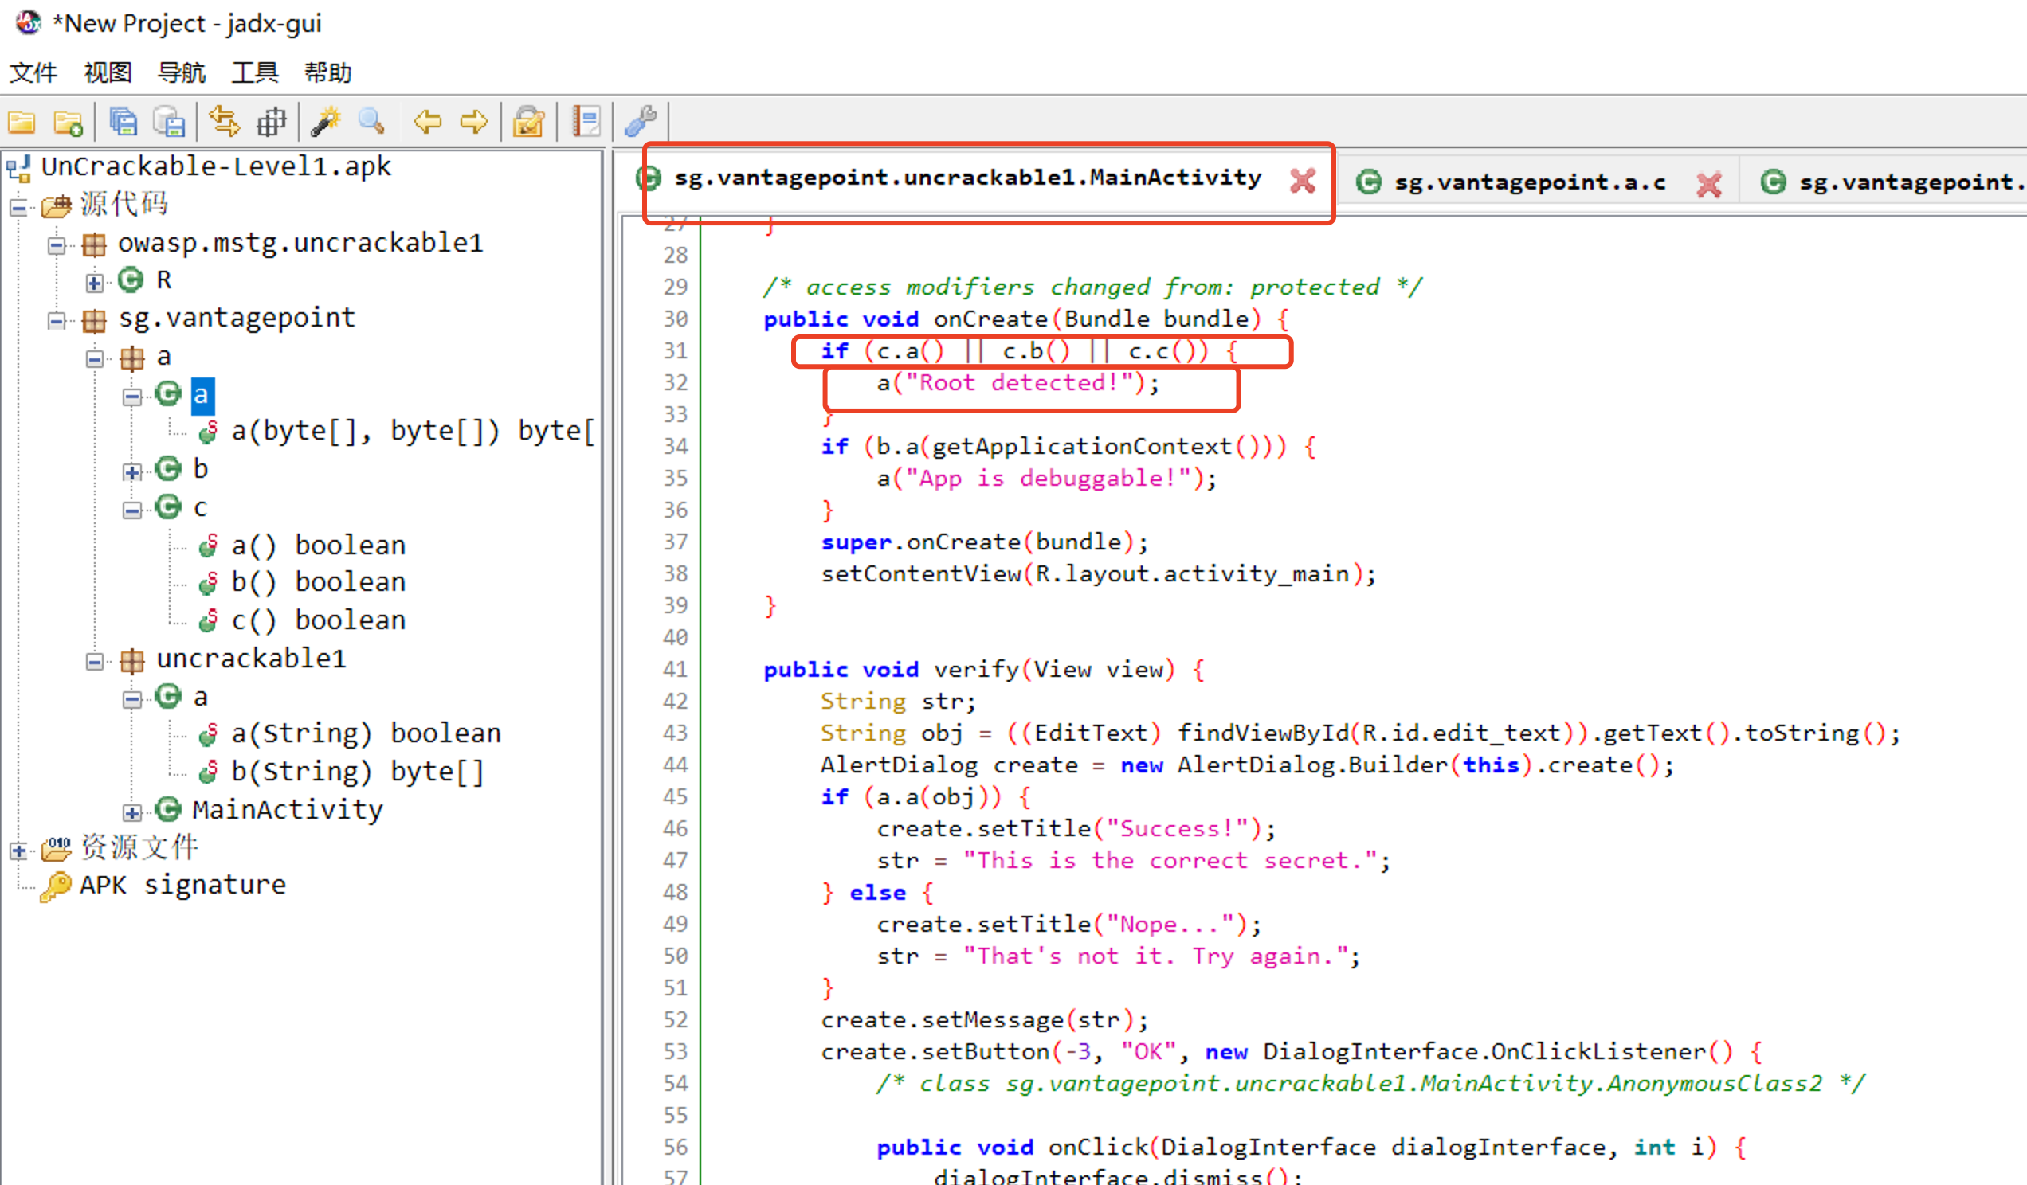Viewport: 2027px width, 1185px height.
Task: Open text search with wand icon
Action: (326, 122)
